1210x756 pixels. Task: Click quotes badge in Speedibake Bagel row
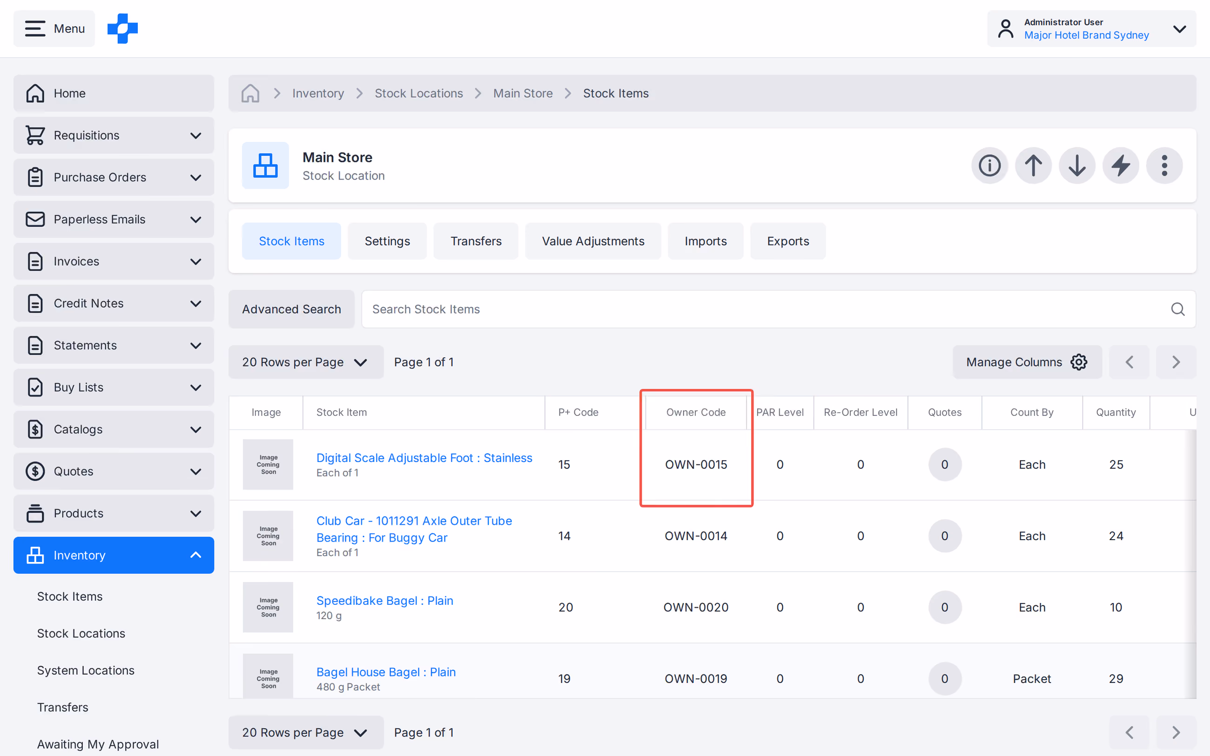pyautogui.click(x=945, y=607)
